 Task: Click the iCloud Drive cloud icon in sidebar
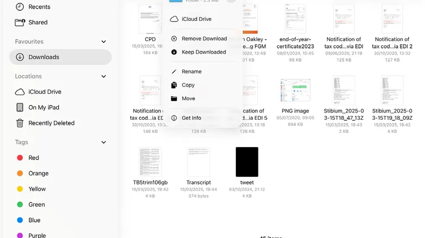20,92
